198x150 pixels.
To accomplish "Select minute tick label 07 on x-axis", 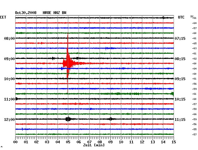I will coord(89,142).
